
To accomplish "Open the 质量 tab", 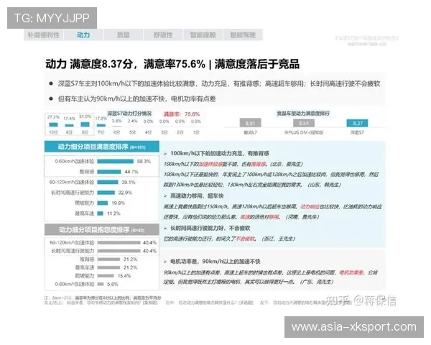I will (123, 35).
